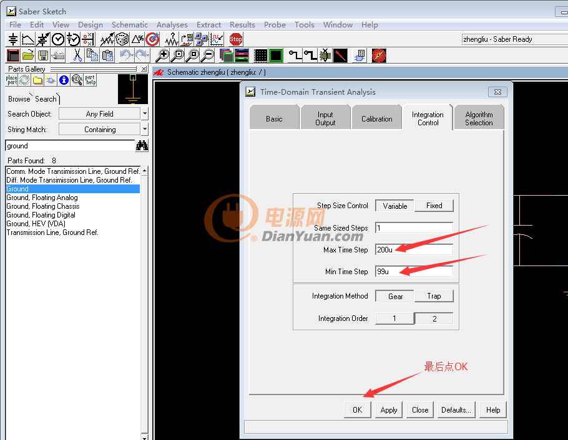Click the parts list scrollbar up arrow
Viewport: 568px width, 440px height.
145,170
